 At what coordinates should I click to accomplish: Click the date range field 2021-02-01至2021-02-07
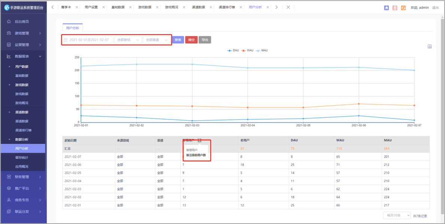[88, 40]
